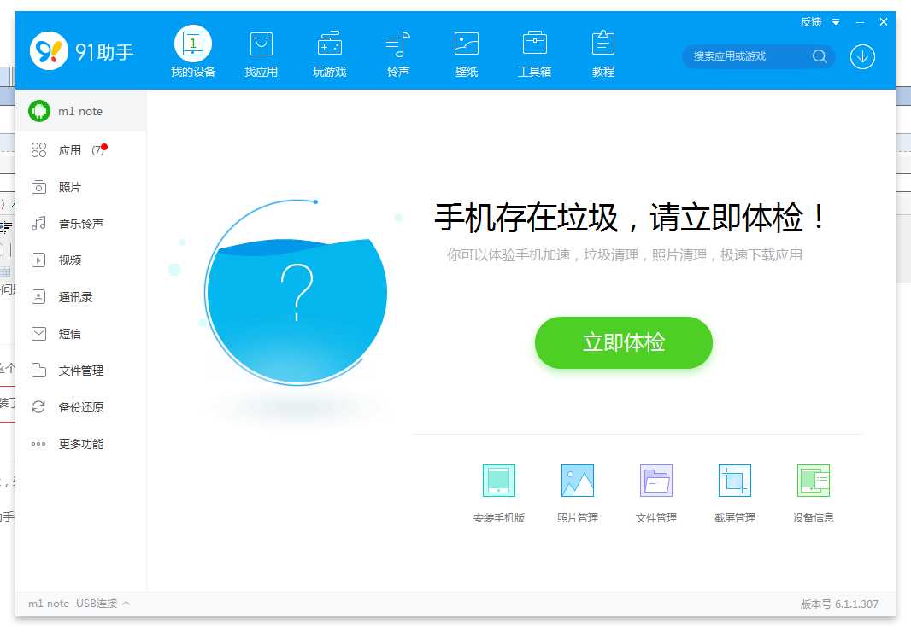Click the 设备信息 label
The height and width of the screenshot is (636, 911).
(814, 517)
